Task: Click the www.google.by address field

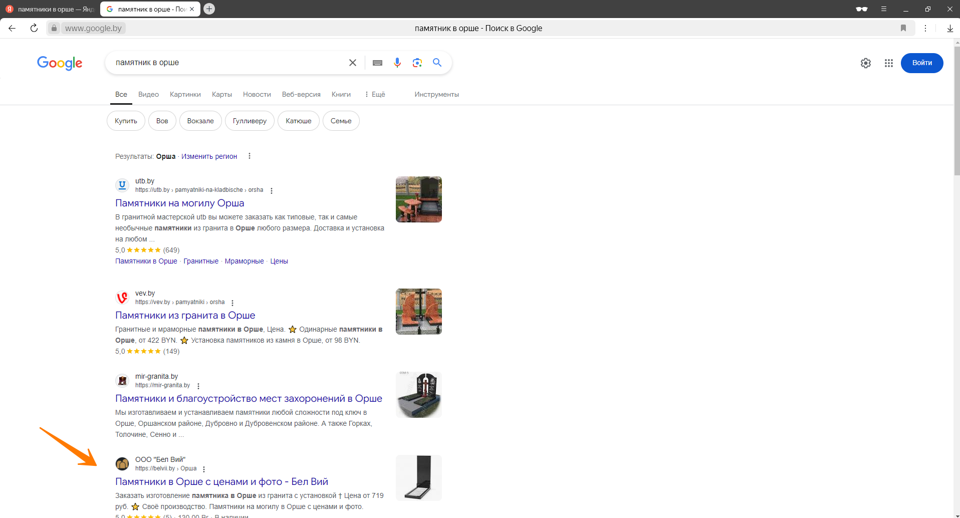Action: pyautogui.click(x=94, y=28)
